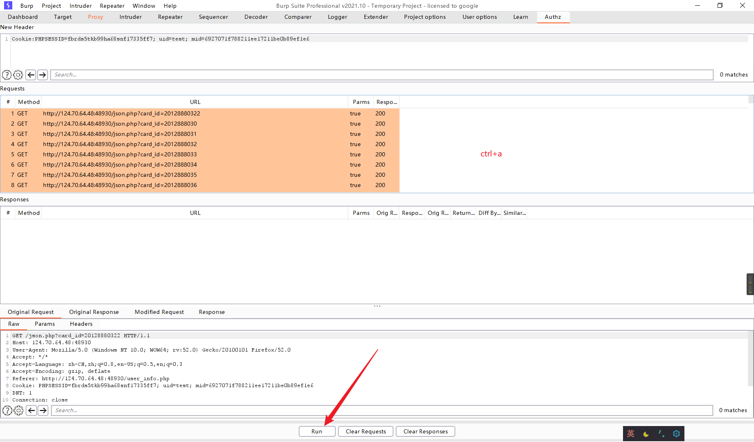Sort Requests table by URL column header
This screenshot has width=754, height=442.
click(x=195, y=102)
